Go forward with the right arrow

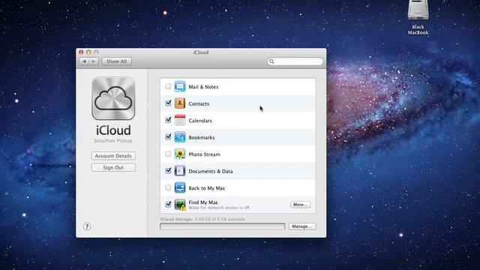tap(94, 61)
